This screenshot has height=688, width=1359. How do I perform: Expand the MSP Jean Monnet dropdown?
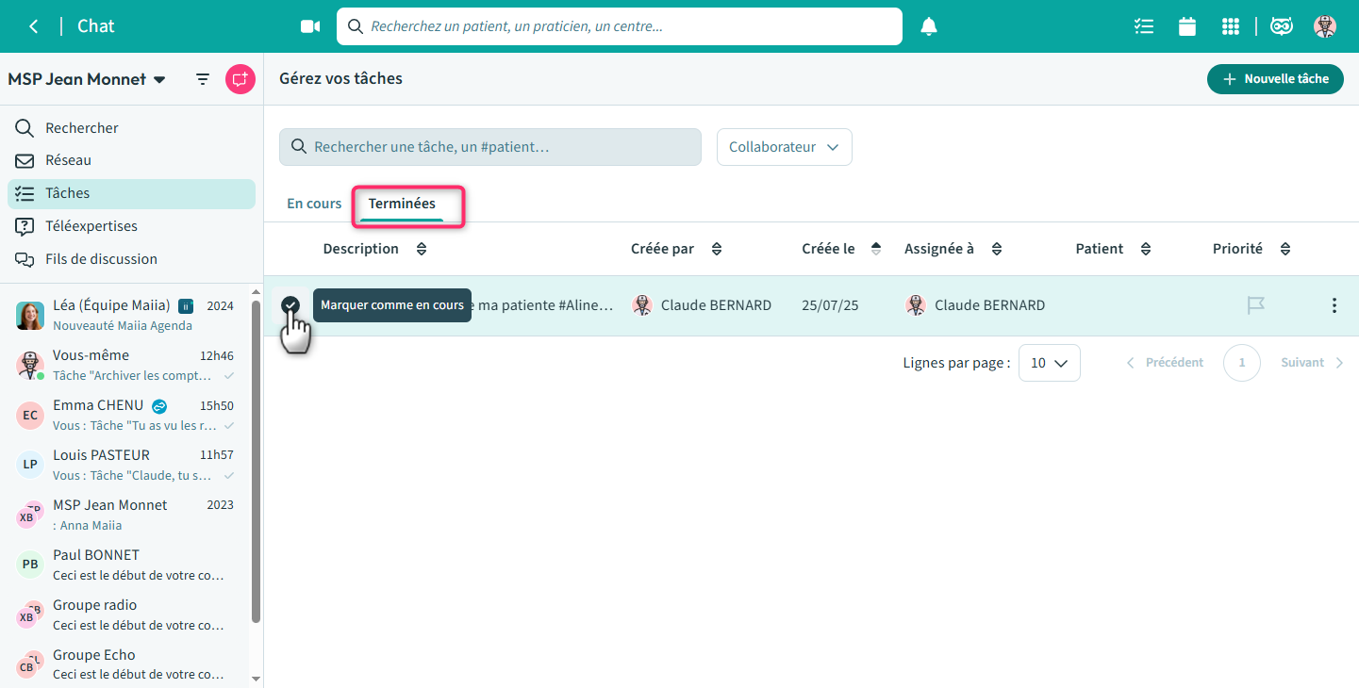coord(159,80)
